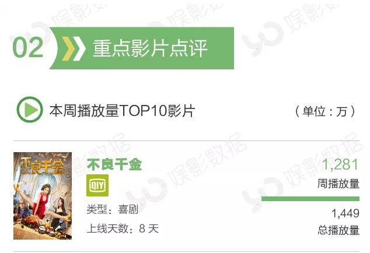The width and height of the screenshot is (370, 253).
Task: Click the 上线天数：8 天 text
Action: [x=123, y=229]
